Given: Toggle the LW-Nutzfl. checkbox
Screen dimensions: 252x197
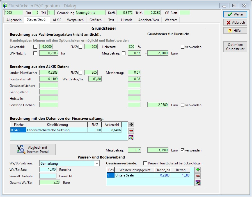Looking at the screenshot, I should (35, 53).
